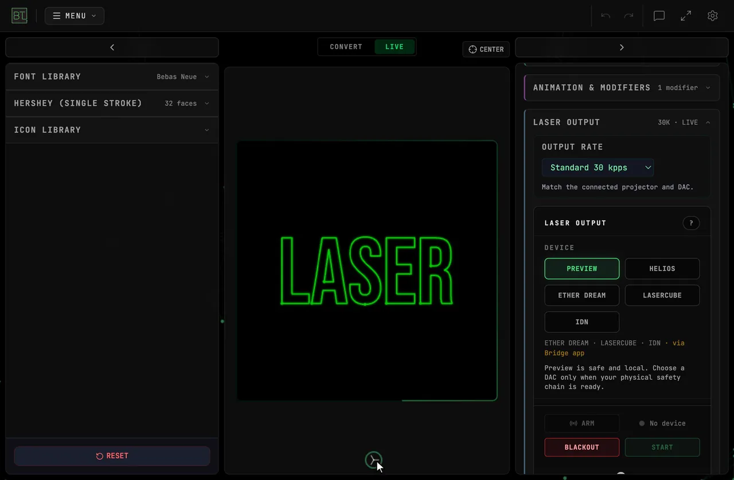
Task: Click the No device status text
Action: click(x=667, y=423)
